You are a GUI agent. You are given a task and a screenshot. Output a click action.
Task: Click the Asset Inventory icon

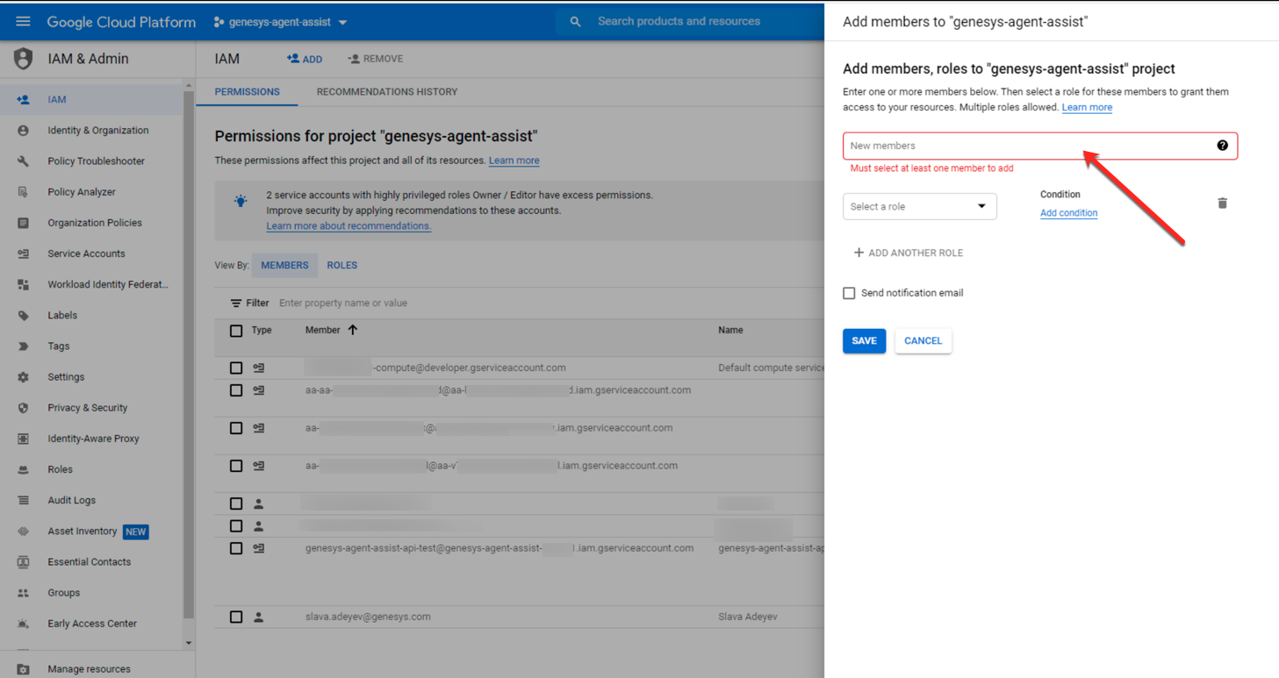(x=23, y=532)
